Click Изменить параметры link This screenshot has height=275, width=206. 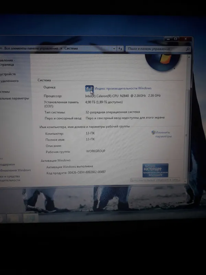(163, 134)
